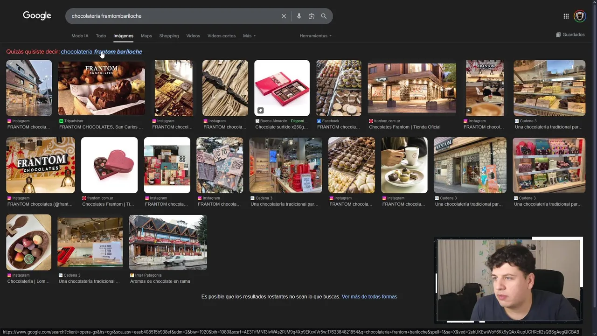Screen dimensions: 597x336
Task: Click the Inter Patagonia source label
Action: tap(146, 275)
